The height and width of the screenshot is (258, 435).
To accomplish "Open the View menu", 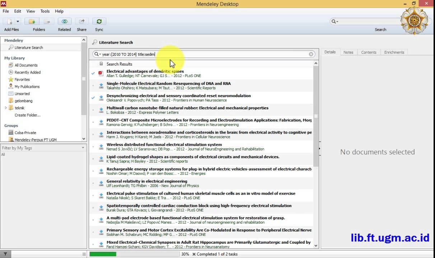I will tap(31, 11).
